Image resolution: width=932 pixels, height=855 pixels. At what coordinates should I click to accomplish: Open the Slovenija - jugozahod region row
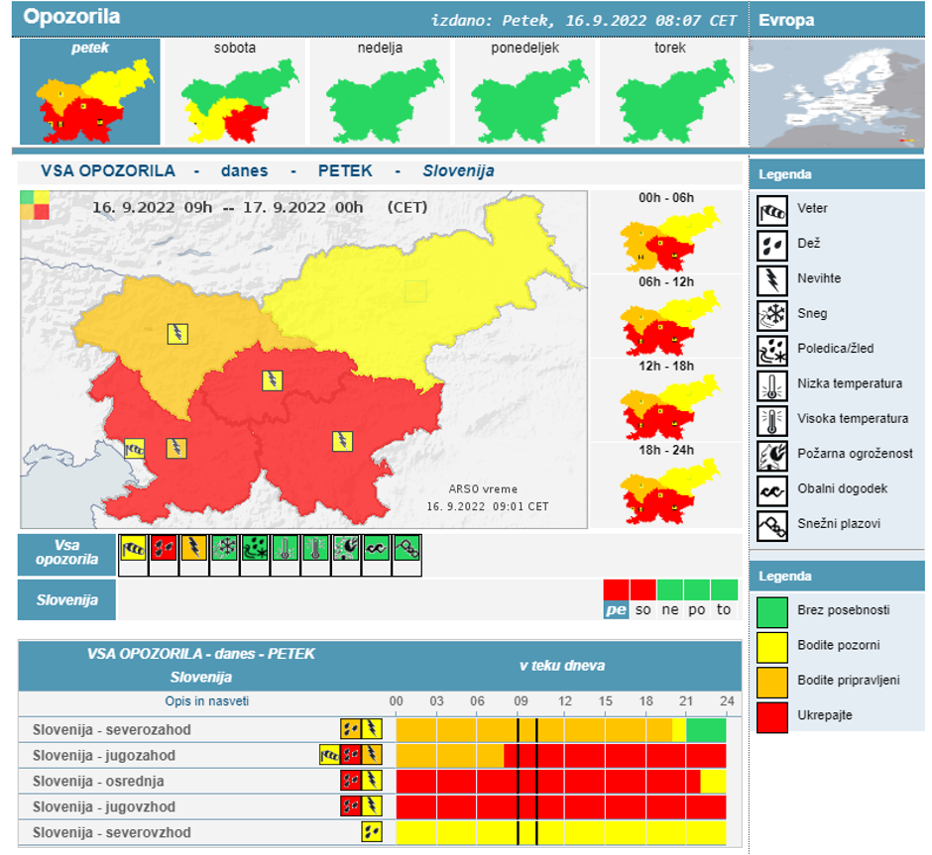coord(104,755)
